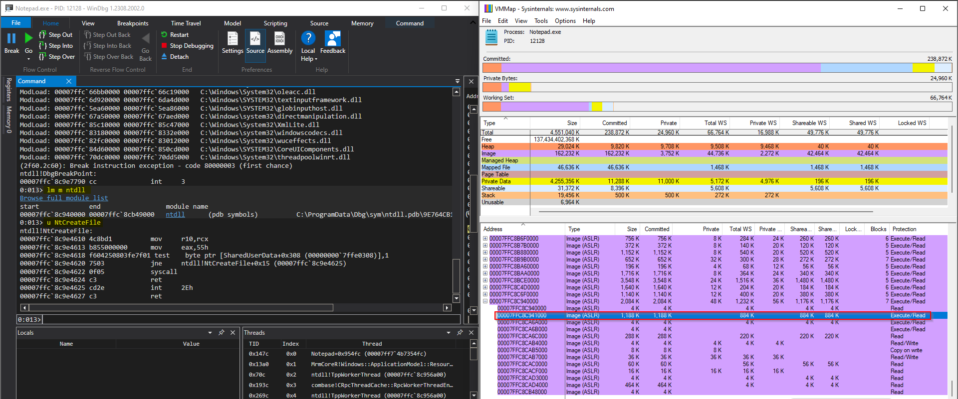Open the Locals panel dropdown arrow
The width and height of the screenshot is (958, 399).
tap(210, 332)
